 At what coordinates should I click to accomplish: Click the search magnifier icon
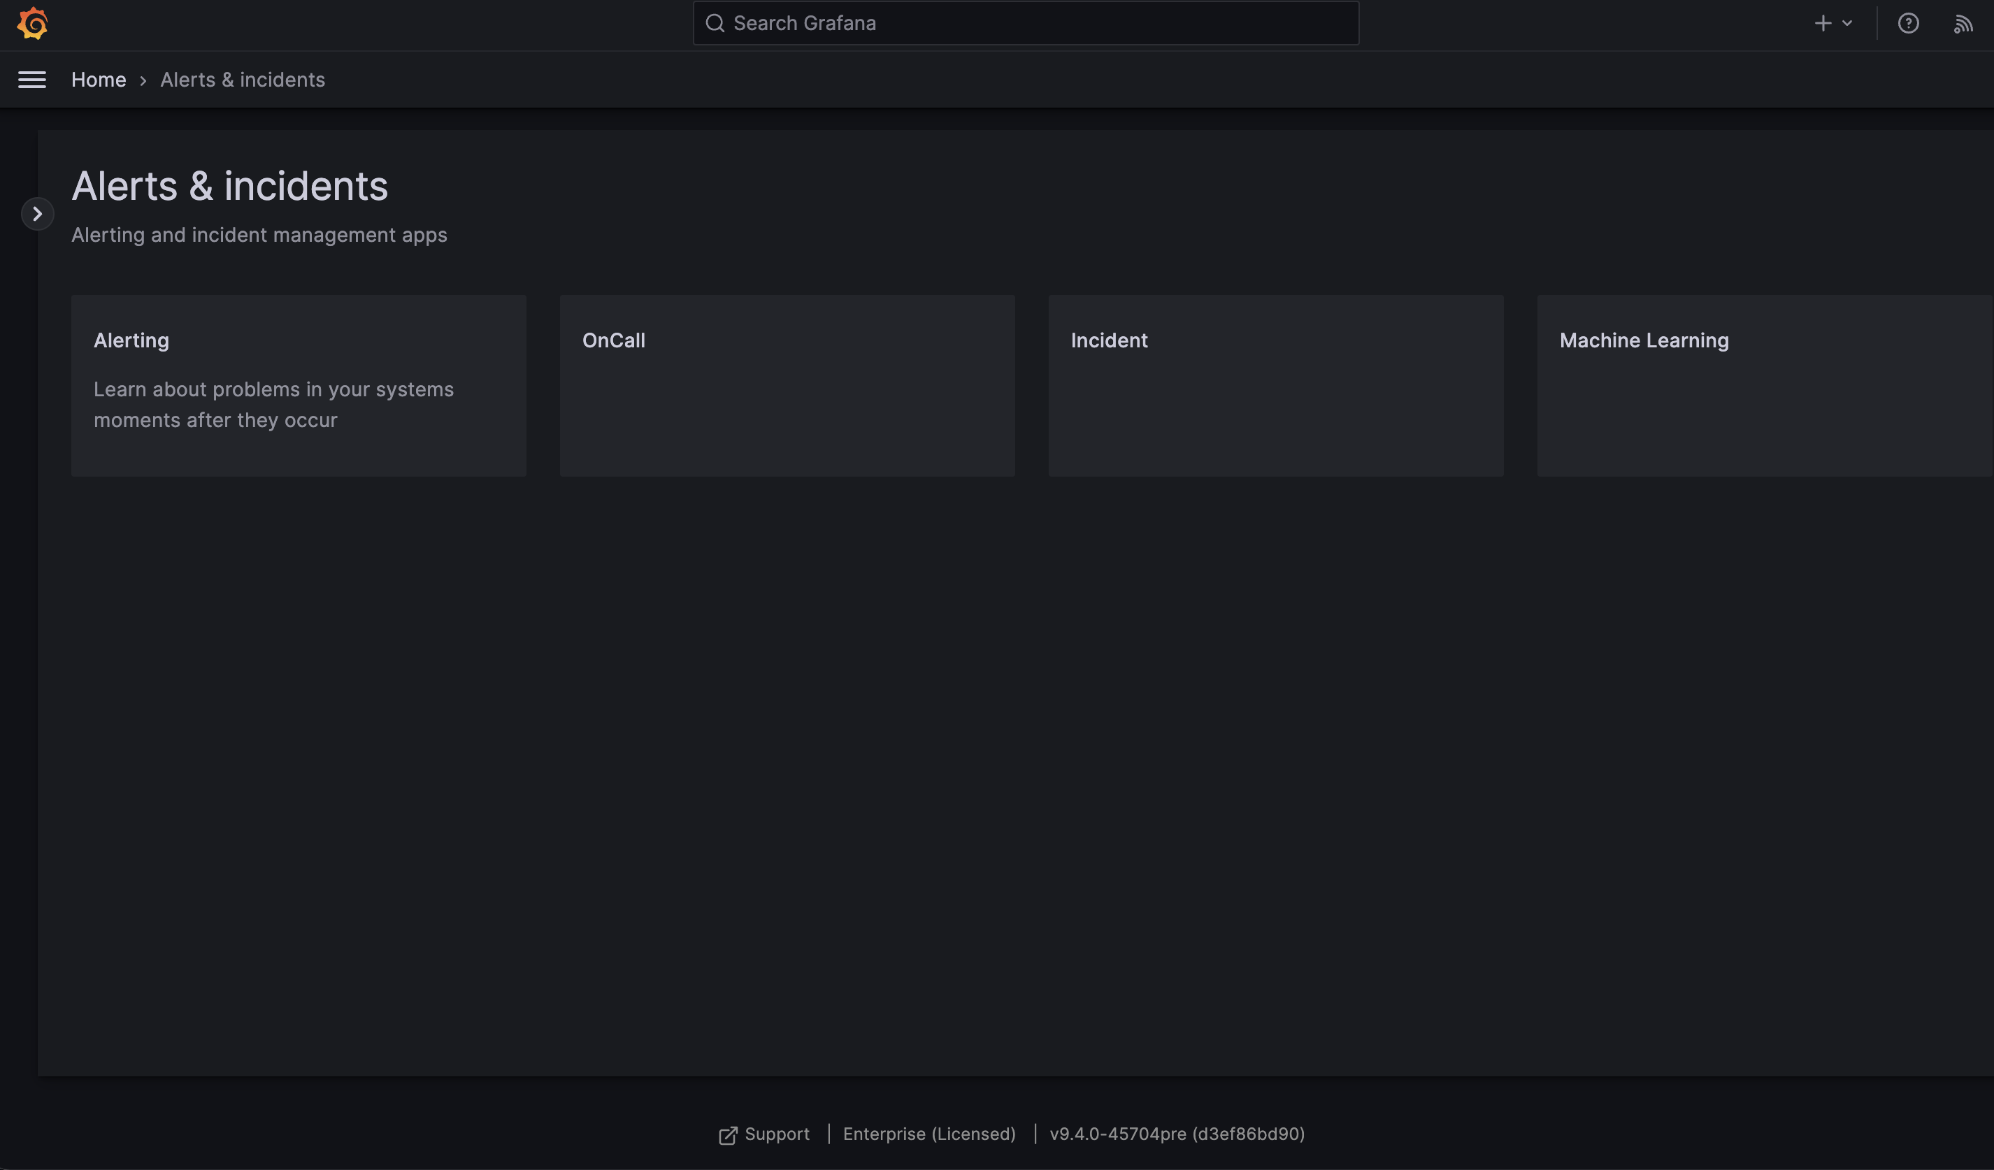[715, 23]
